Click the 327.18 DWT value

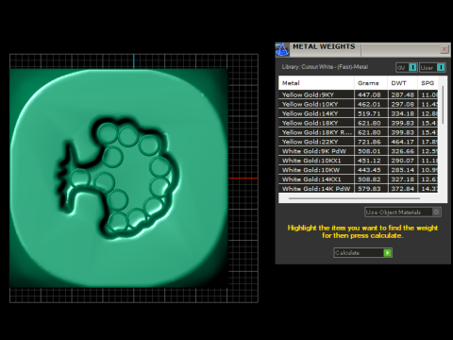[403, 179]
